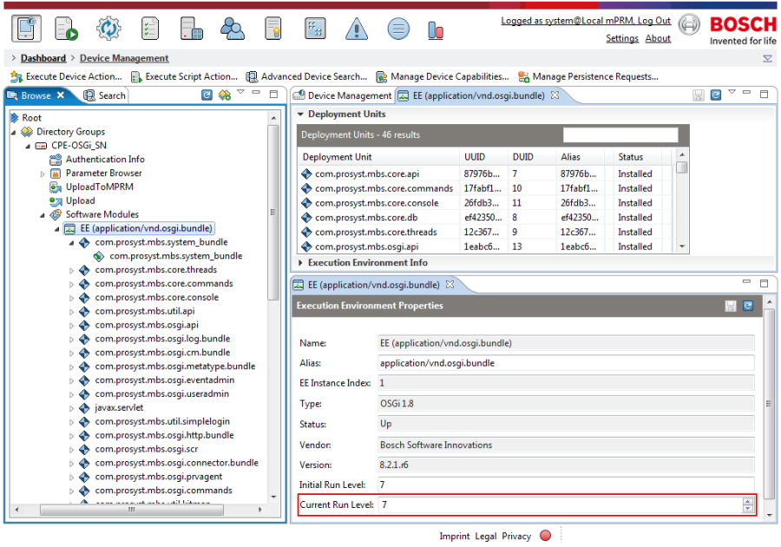Image resolution: width=781 pixels, height=547 pixels.
Task: Open the alerts warning triangle icon
Action: click(356, 29)
